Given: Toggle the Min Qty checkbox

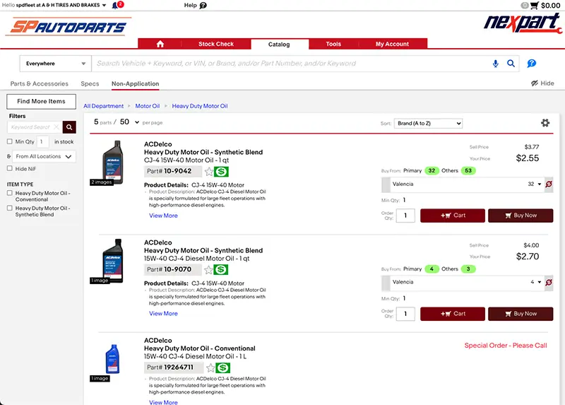Looking at the screenshot, I should [10, 142].
